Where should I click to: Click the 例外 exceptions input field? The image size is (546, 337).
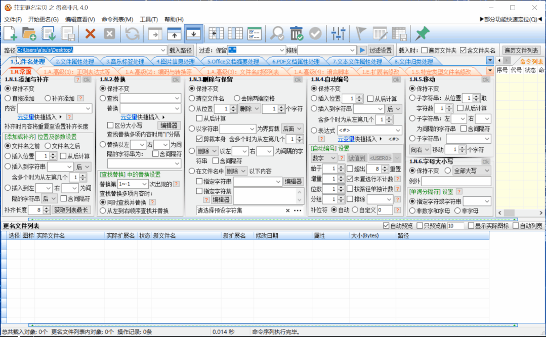(456, 181)
